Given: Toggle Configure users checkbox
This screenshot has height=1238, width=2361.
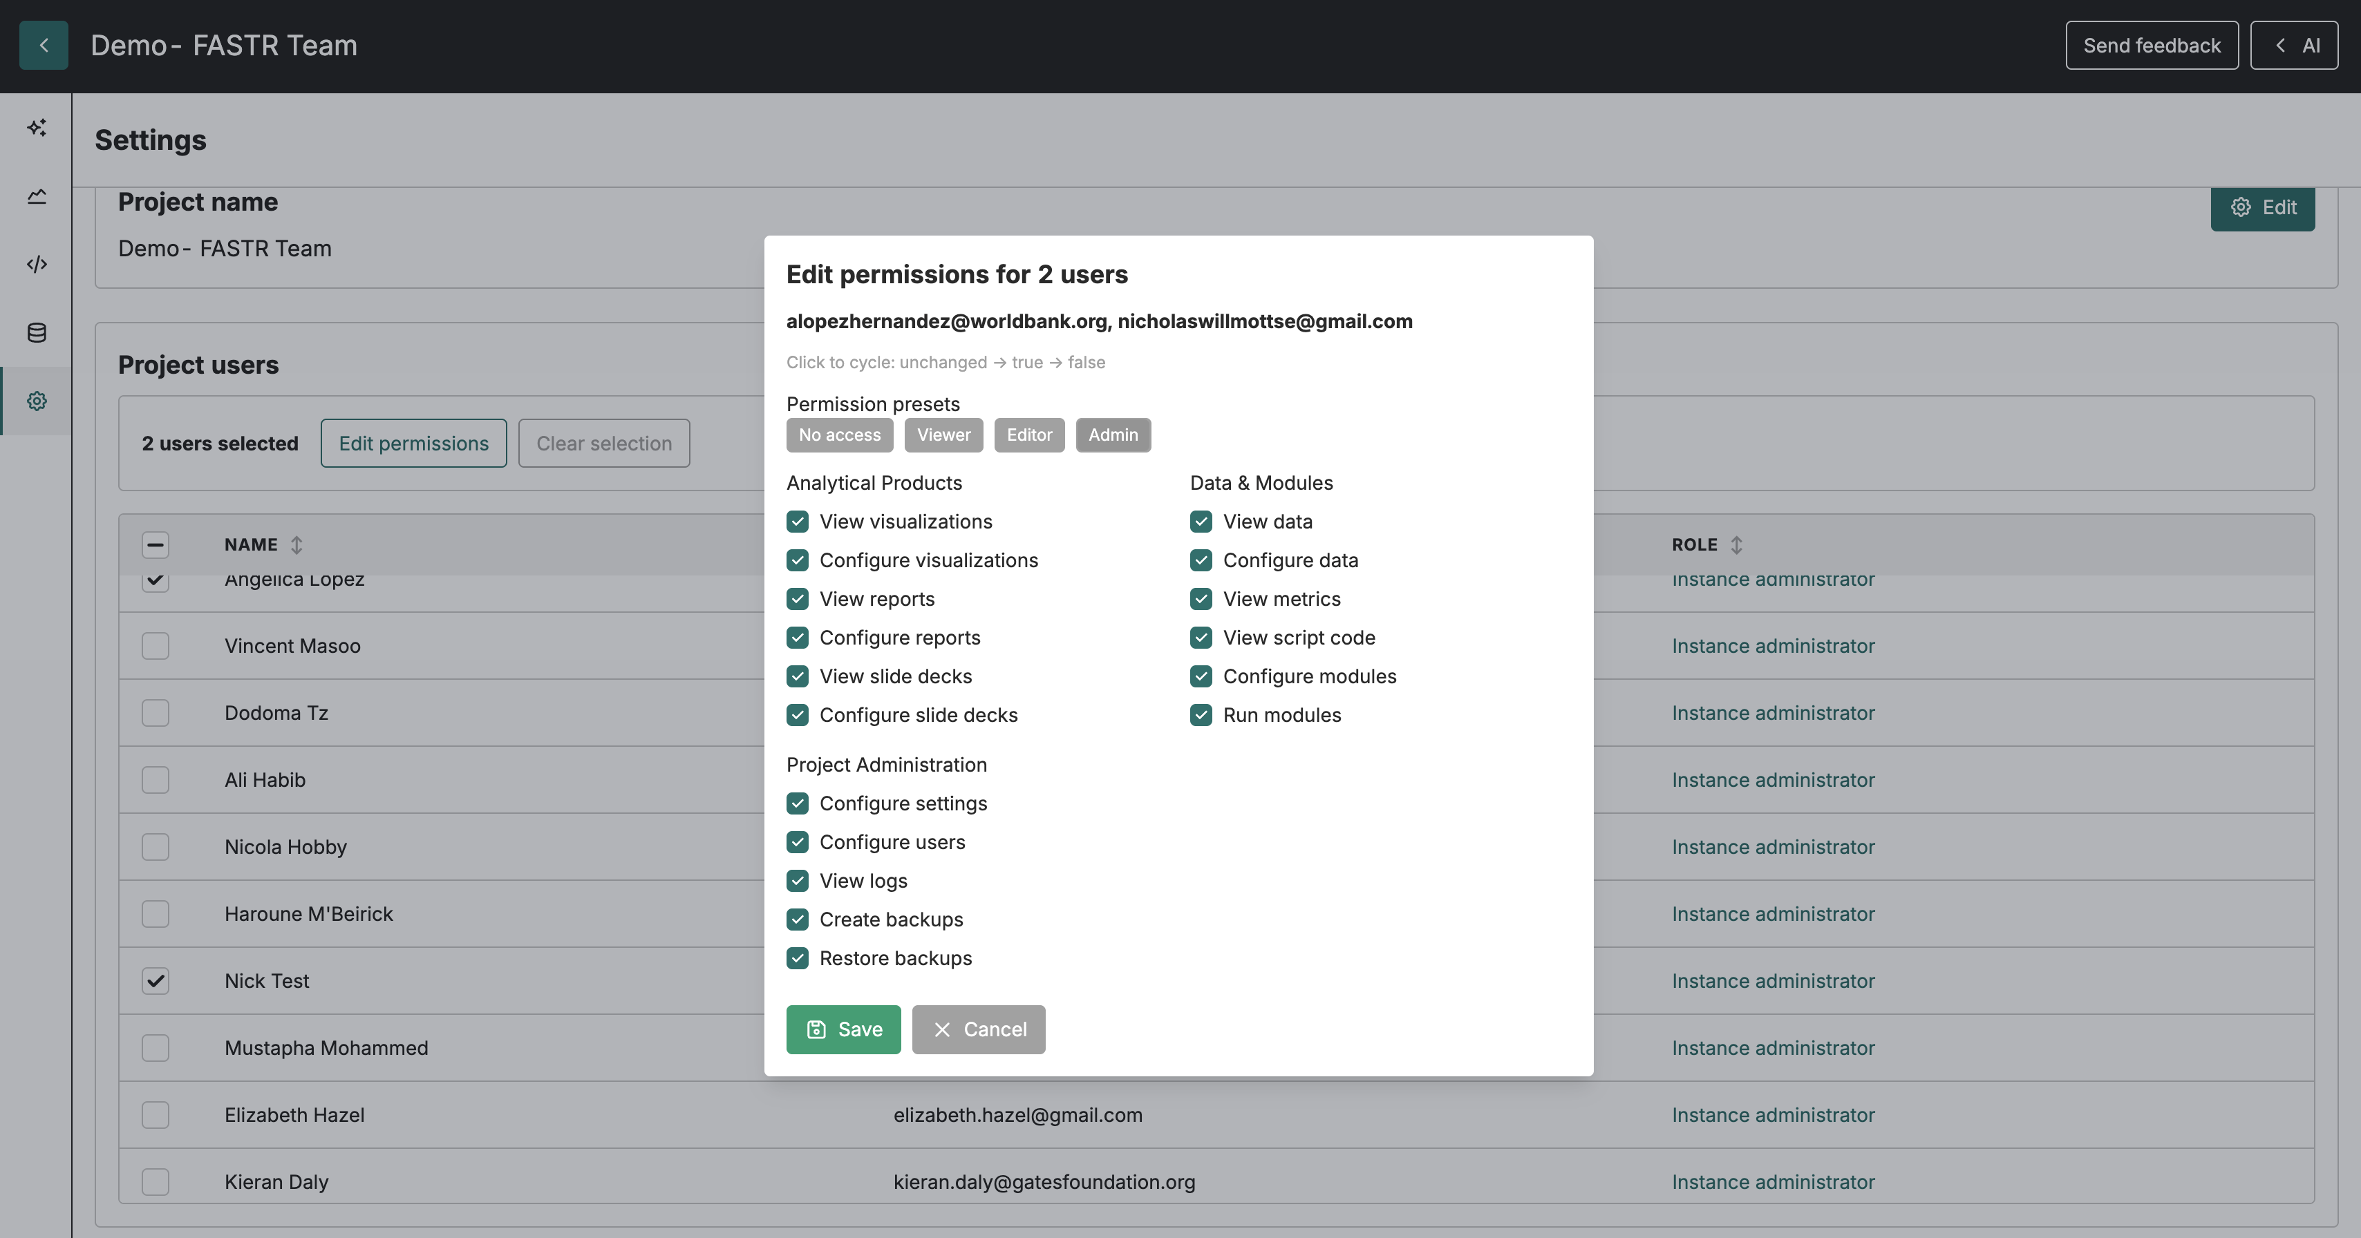Looking at the screenshot, I should pyautogui.click(x=798, y=842).
